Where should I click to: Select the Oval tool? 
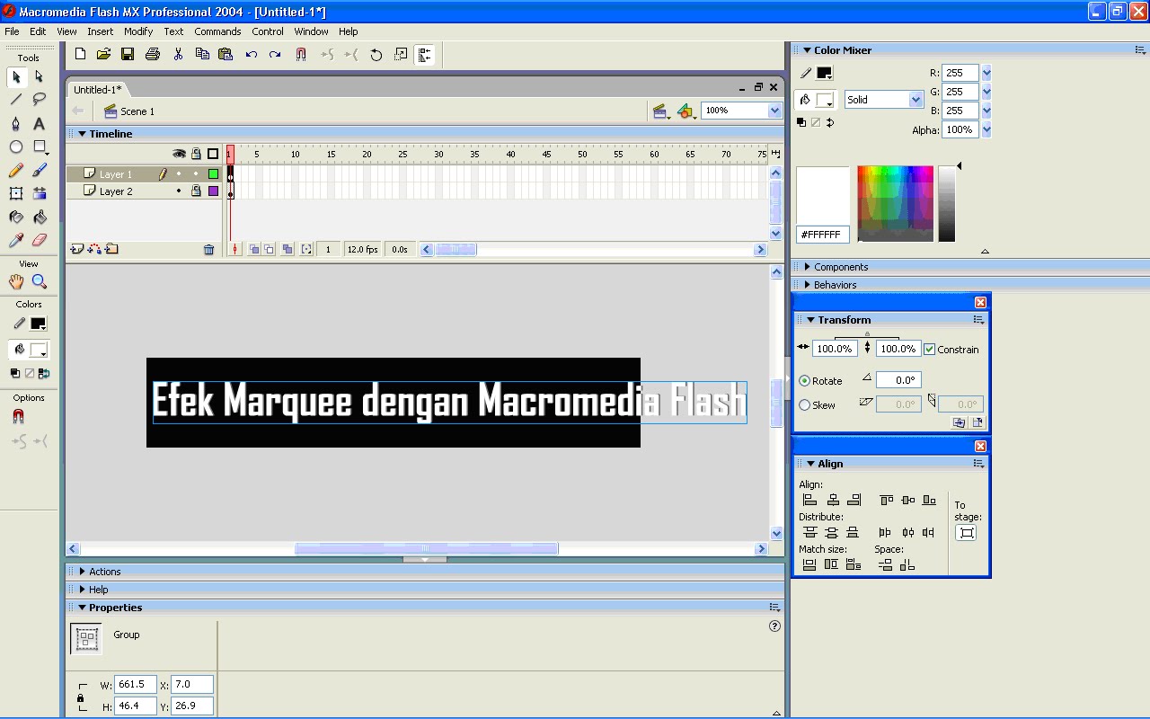16,146
